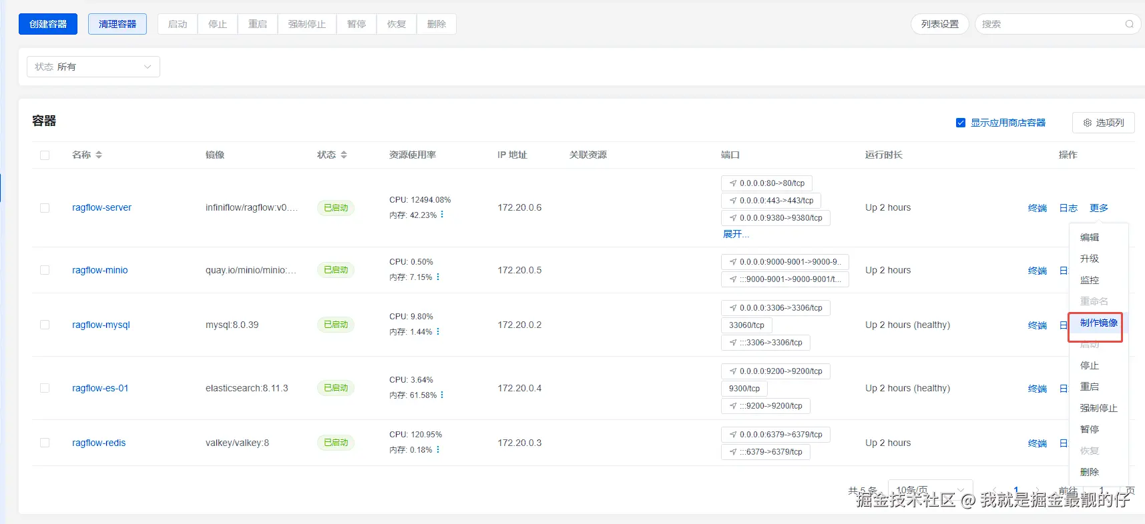This screenshot has height=524, width=1145.
Task: Open the 选项列 column settings
Action: pos(1104,123)
